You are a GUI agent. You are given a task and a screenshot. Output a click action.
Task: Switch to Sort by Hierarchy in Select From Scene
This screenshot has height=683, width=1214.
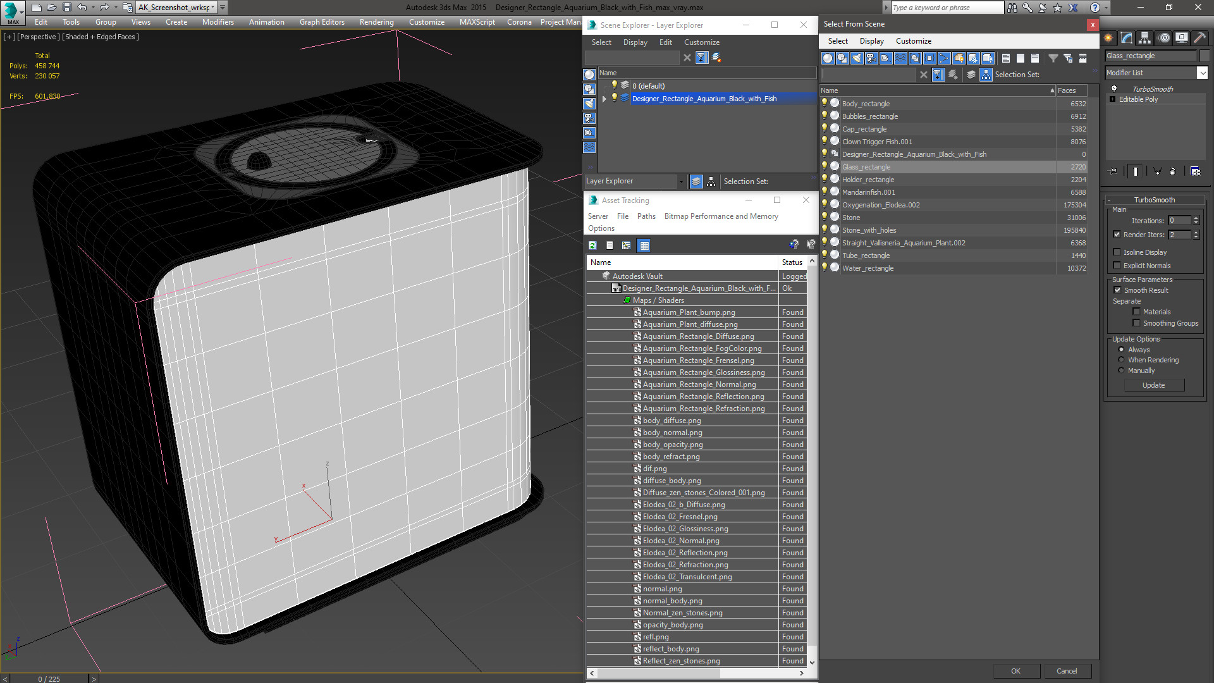986,75
